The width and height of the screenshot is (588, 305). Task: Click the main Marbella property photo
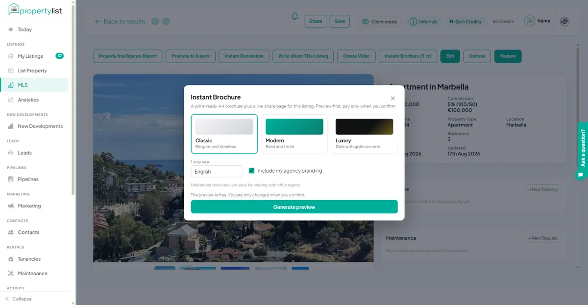click(233, 168)
